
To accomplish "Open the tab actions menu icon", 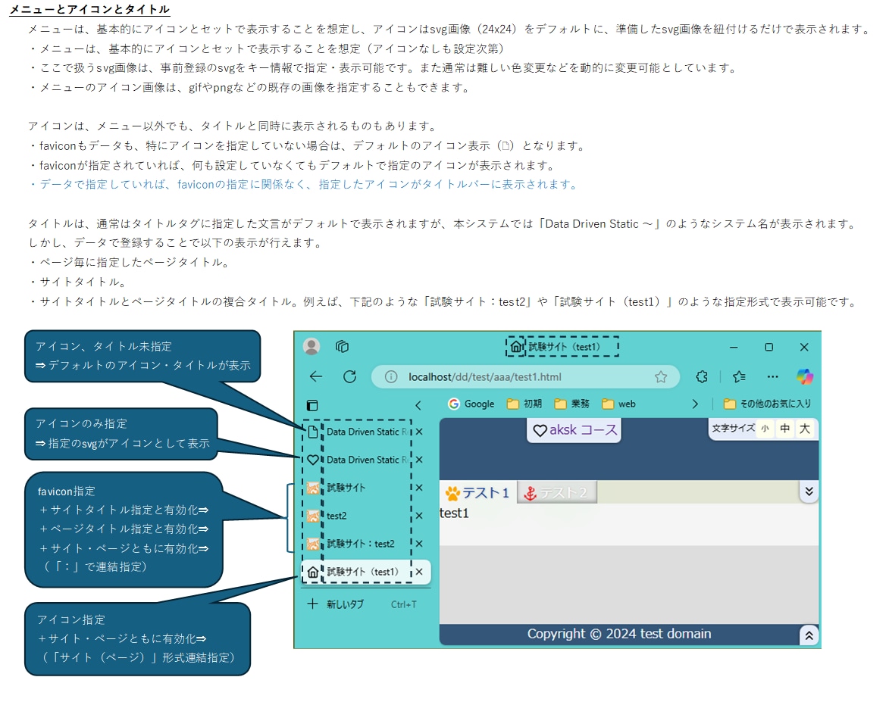I will click(x=342, y=346).
